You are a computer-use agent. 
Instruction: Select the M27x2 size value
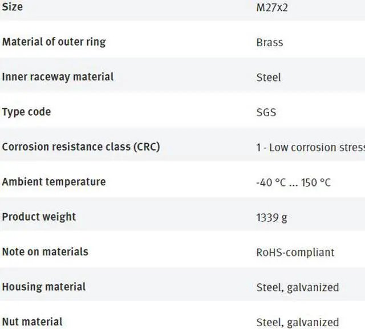pos(273,7)
